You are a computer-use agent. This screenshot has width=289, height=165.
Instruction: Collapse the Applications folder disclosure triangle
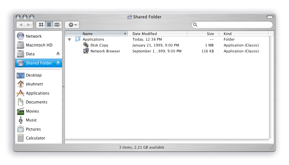coord(69,39)
